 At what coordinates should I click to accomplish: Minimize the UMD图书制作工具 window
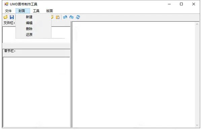click(x=169, y=4)
